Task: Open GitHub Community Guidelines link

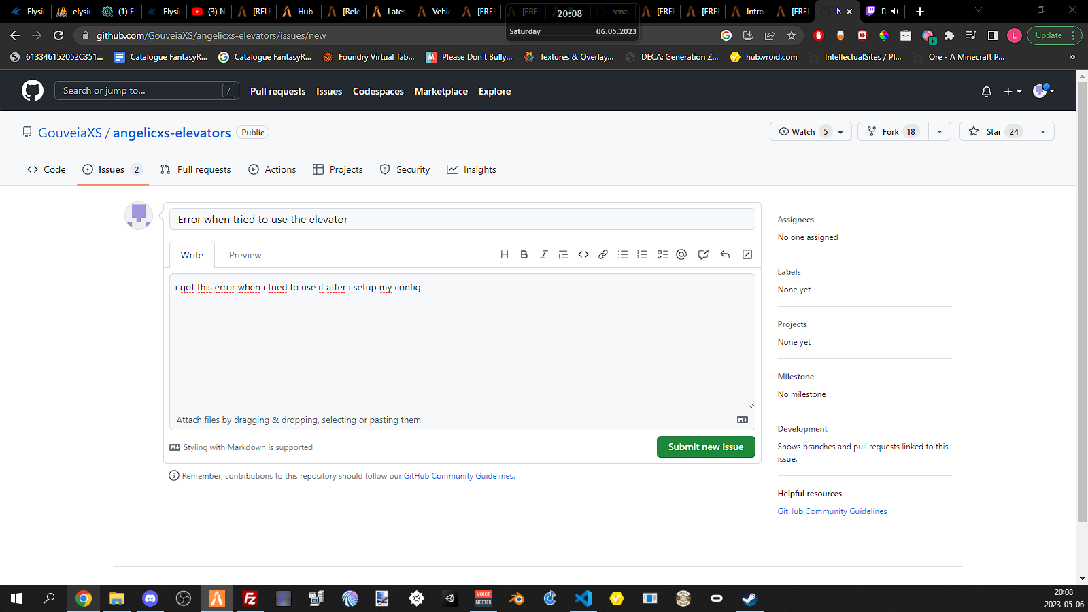Action: (x=832, y=511)
